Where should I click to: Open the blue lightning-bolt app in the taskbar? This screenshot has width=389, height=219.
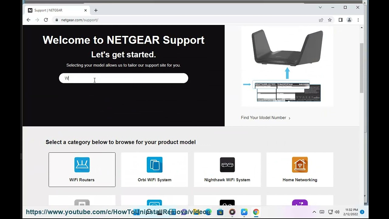(244, 212)
